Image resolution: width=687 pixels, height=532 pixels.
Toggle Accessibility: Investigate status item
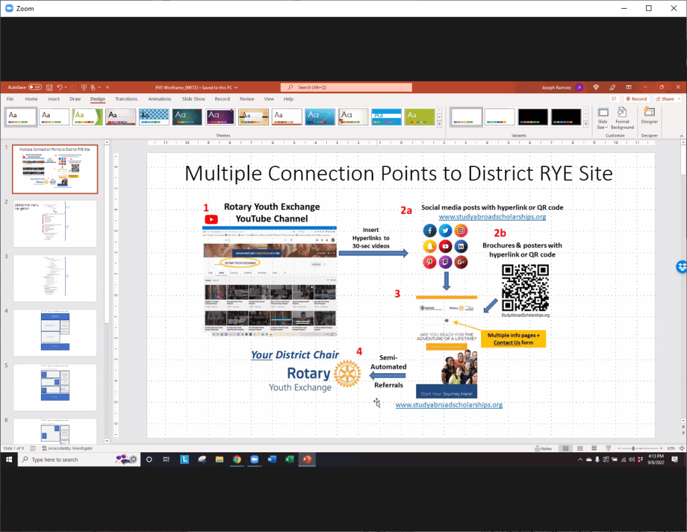[x=68, y=448]
